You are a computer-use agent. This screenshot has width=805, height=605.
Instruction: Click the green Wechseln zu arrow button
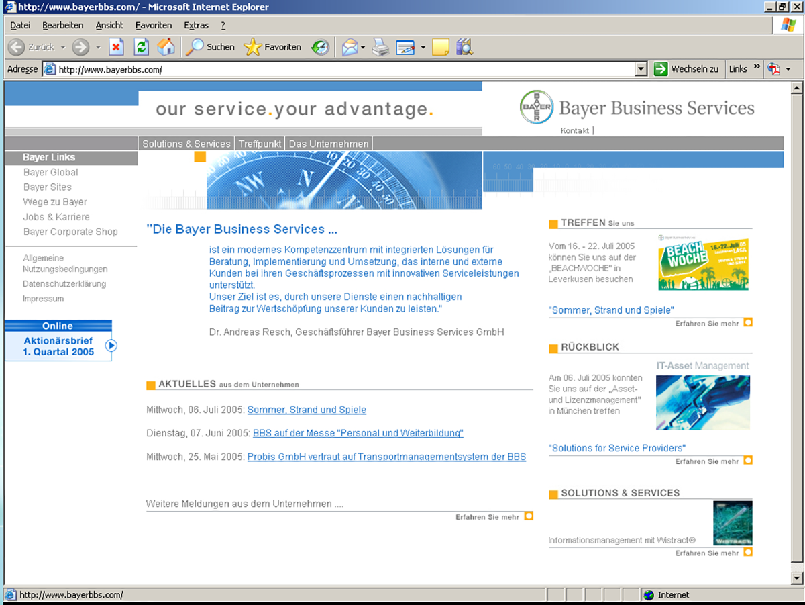661,69
